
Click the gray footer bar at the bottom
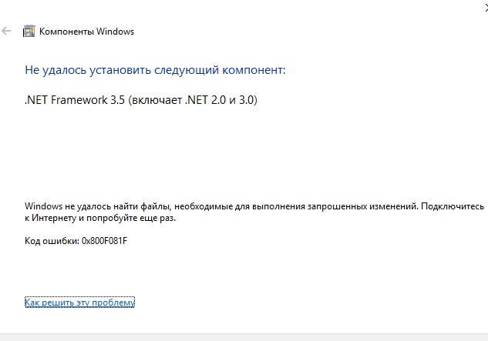click(244, 337)
